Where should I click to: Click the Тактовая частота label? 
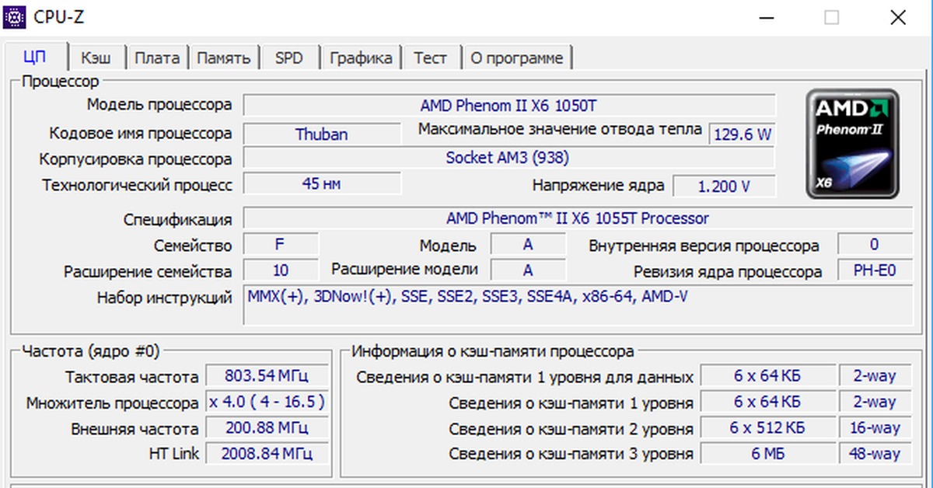point(132,377)
